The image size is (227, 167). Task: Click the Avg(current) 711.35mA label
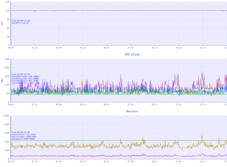(24, 134)
